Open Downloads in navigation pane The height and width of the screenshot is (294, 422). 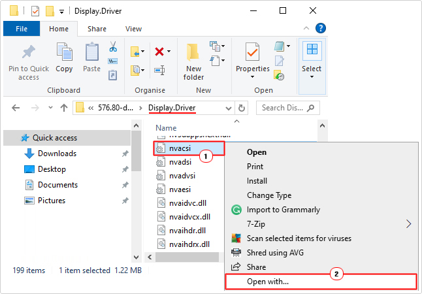(67, 154)
